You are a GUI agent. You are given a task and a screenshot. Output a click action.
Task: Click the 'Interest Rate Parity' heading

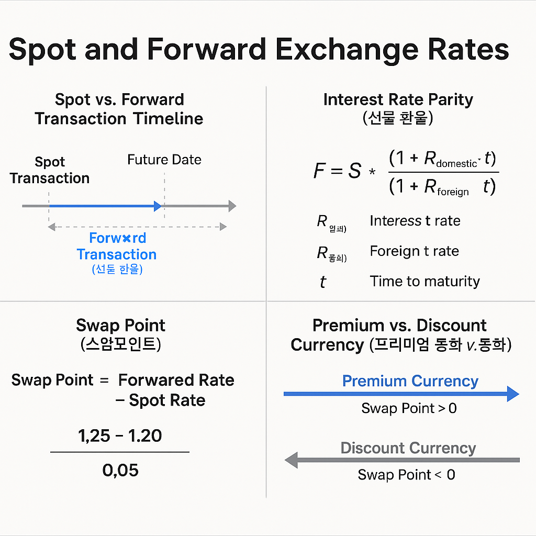(x=398, y=99)
